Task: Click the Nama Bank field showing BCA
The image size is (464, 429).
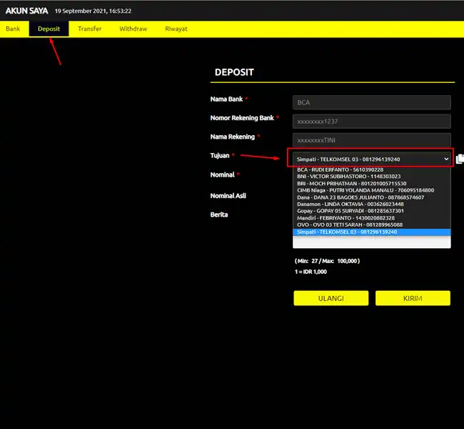Action: click(x=372, y=102)
